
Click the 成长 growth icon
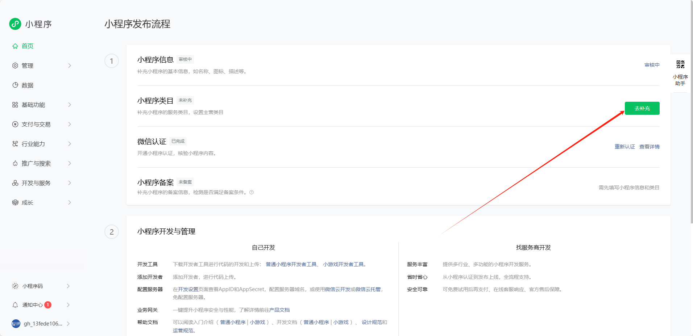(x=15, y=202)
